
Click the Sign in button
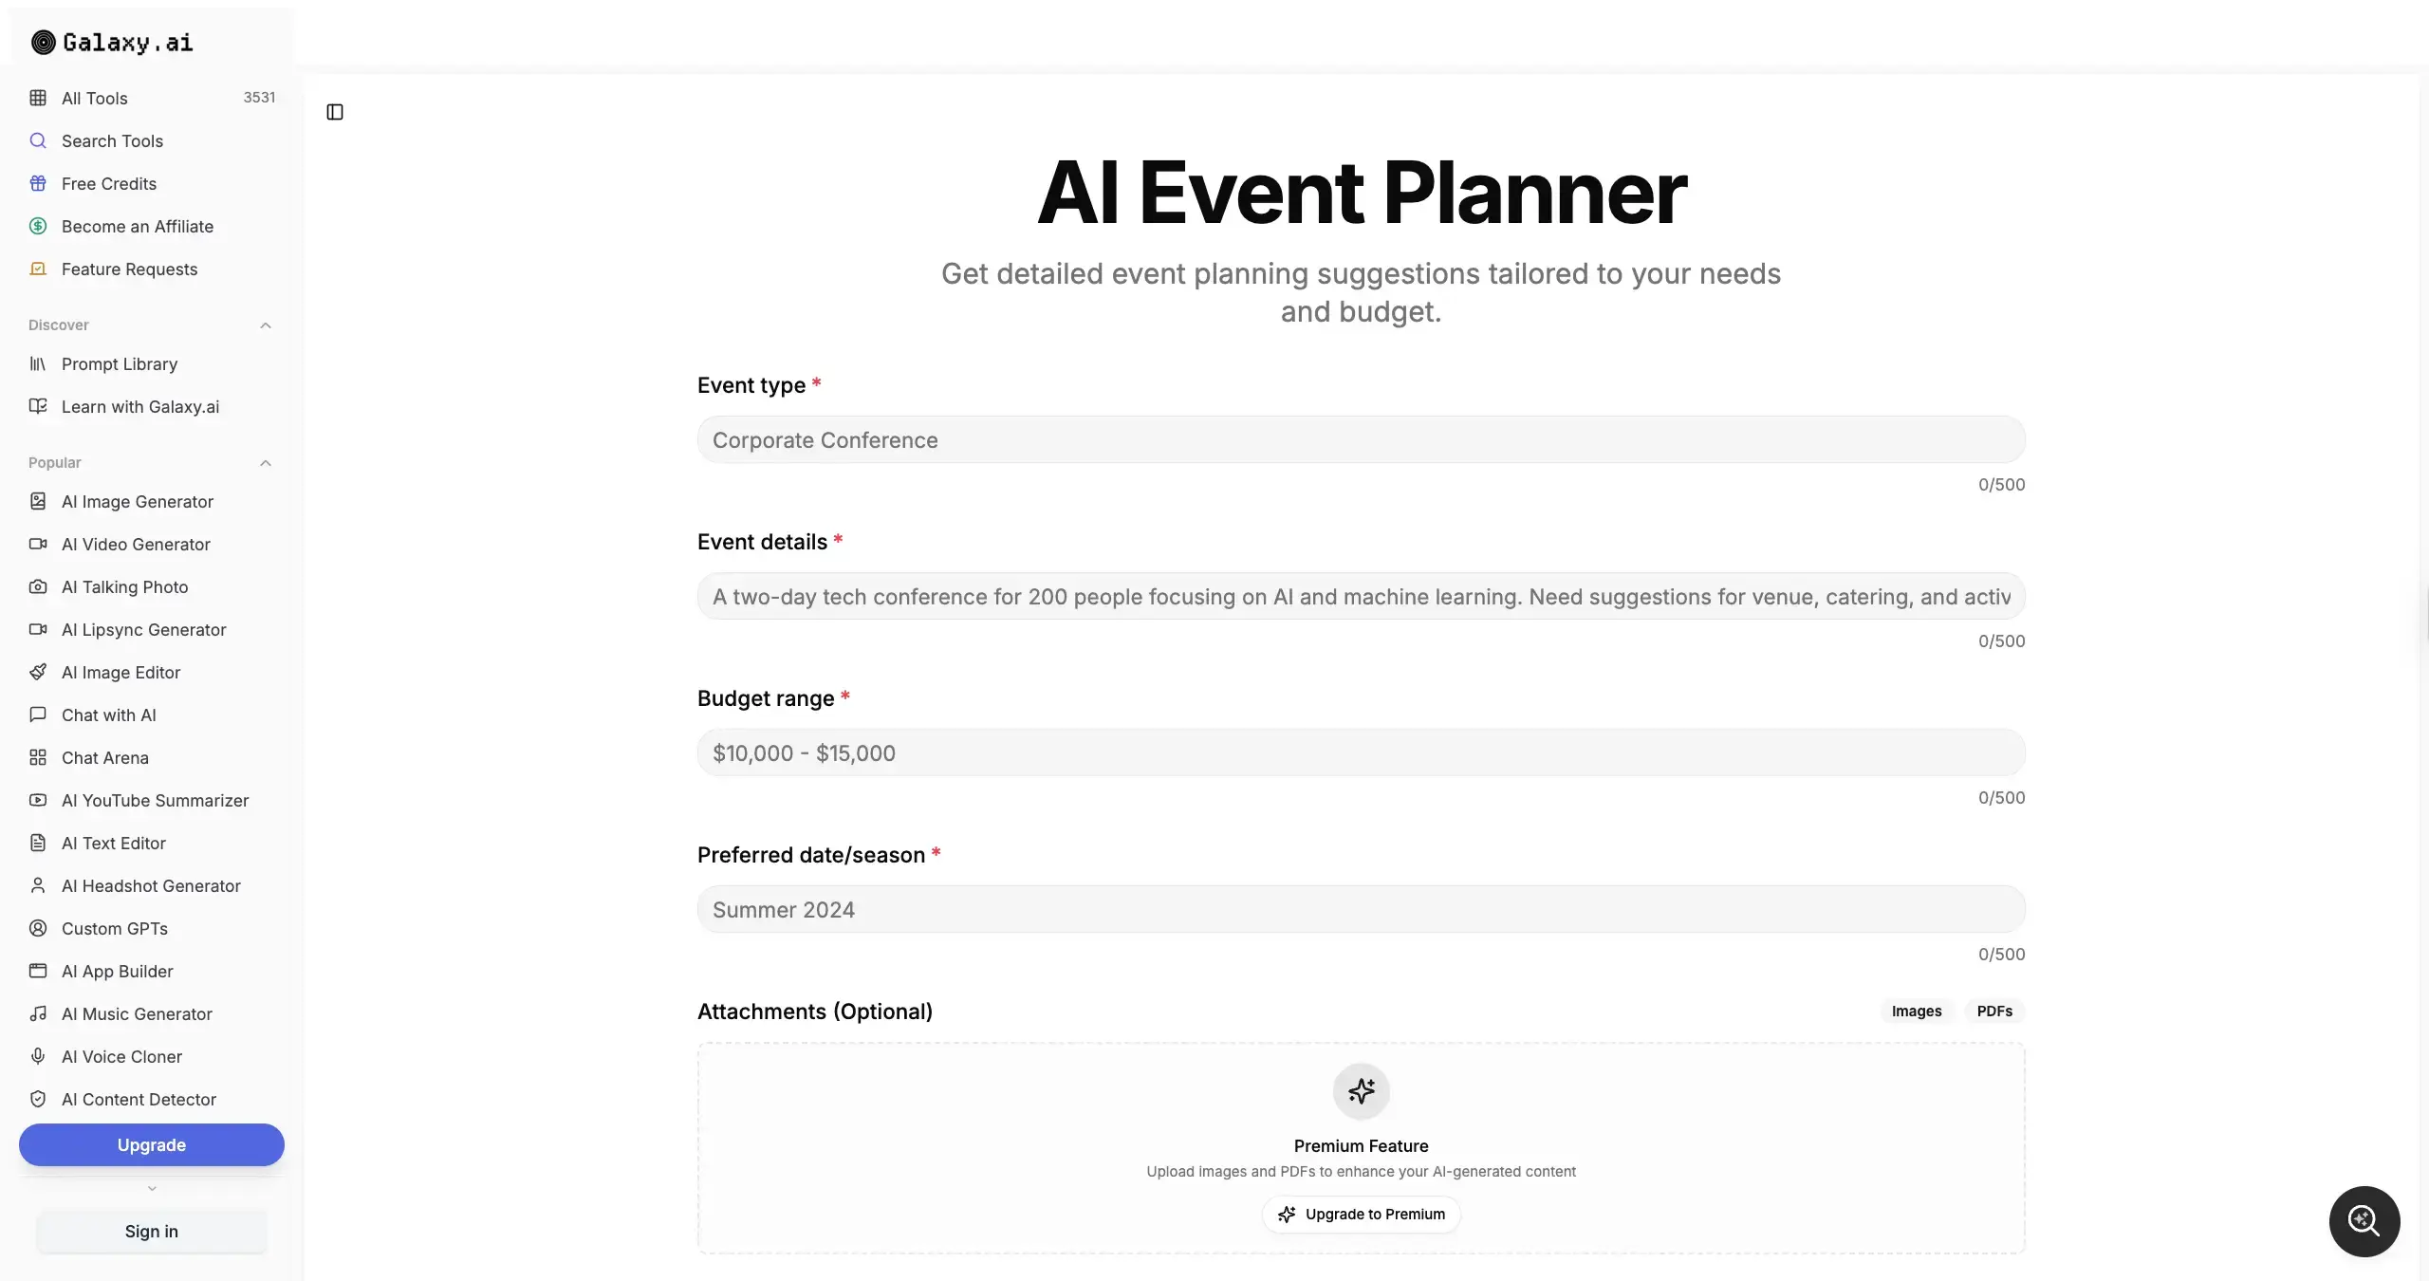pyautogui.click(x=151, y=1231)
